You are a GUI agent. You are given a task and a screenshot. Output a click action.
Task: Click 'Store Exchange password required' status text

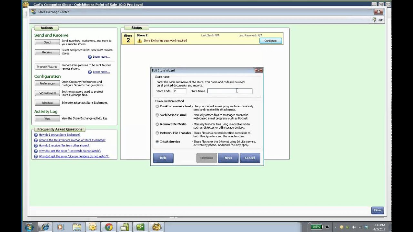click(165, 41)
